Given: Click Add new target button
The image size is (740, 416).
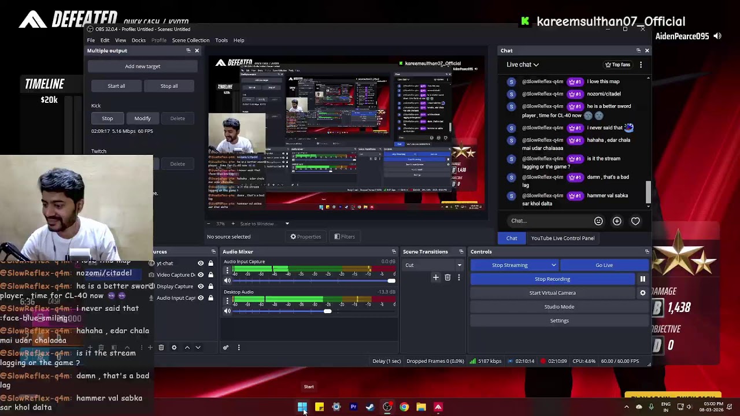Looking at the screenshot, I should pyautogui.click(x=143, y=66).
